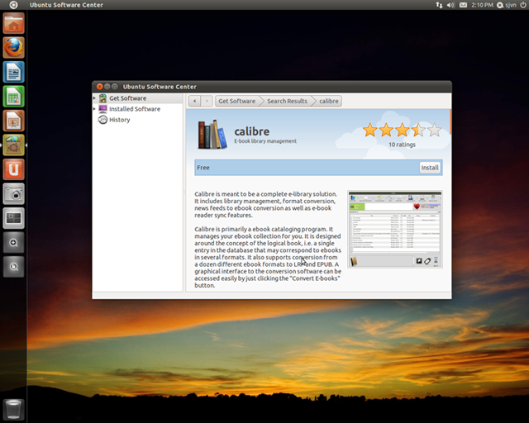The width and height of the screenshot is (529, 423).
Task: Open LibreOffice Writer from the launcher
Action: tap(13, 72)
